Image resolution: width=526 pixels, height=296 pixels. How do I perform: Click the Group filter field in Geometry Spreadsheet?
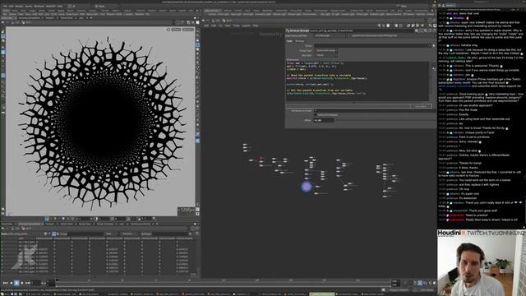click(x=85, y=234)
